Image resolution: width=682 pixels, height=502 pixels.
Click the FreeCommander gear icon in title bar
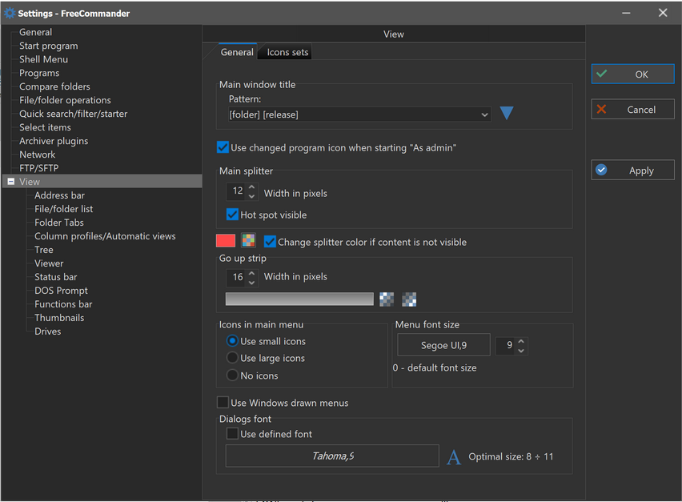[9, 13]
